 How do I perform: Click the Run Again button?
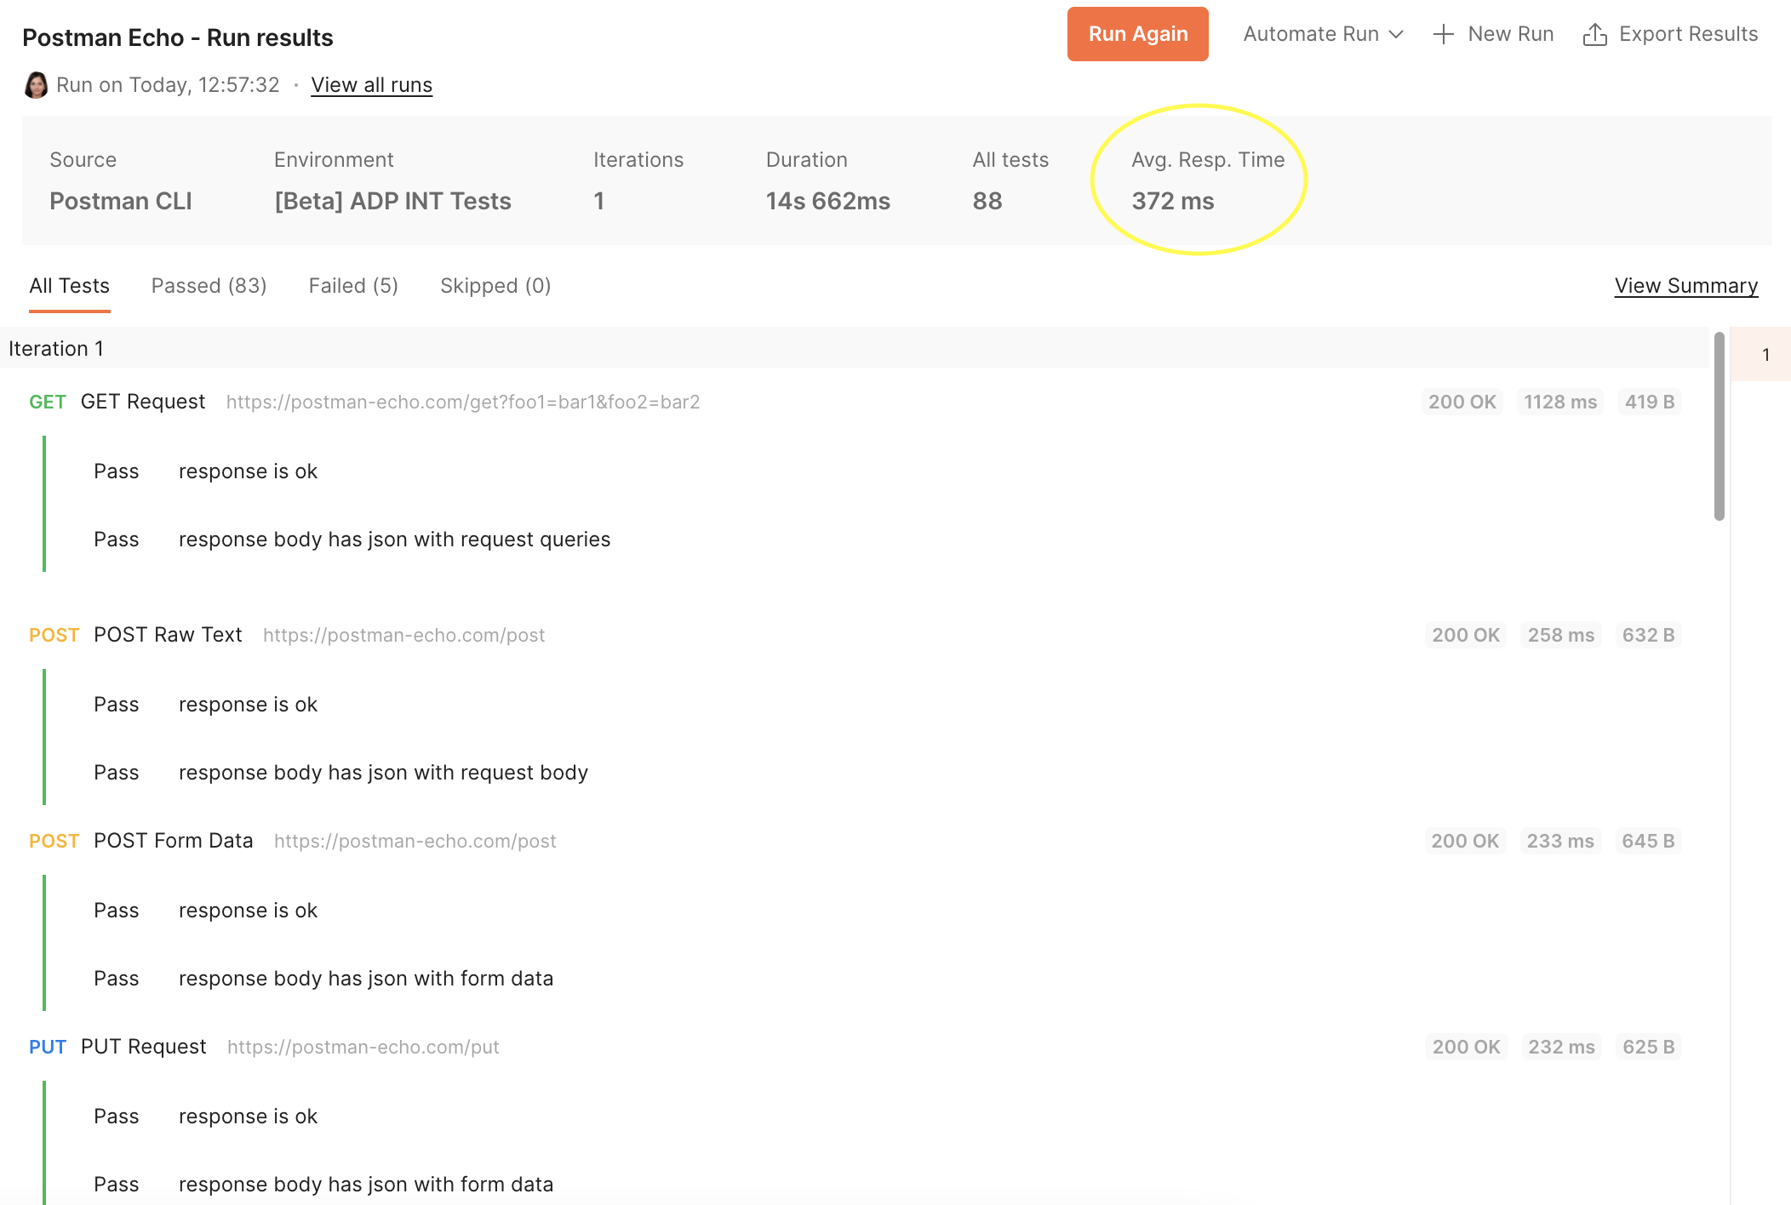point(1137,33)
